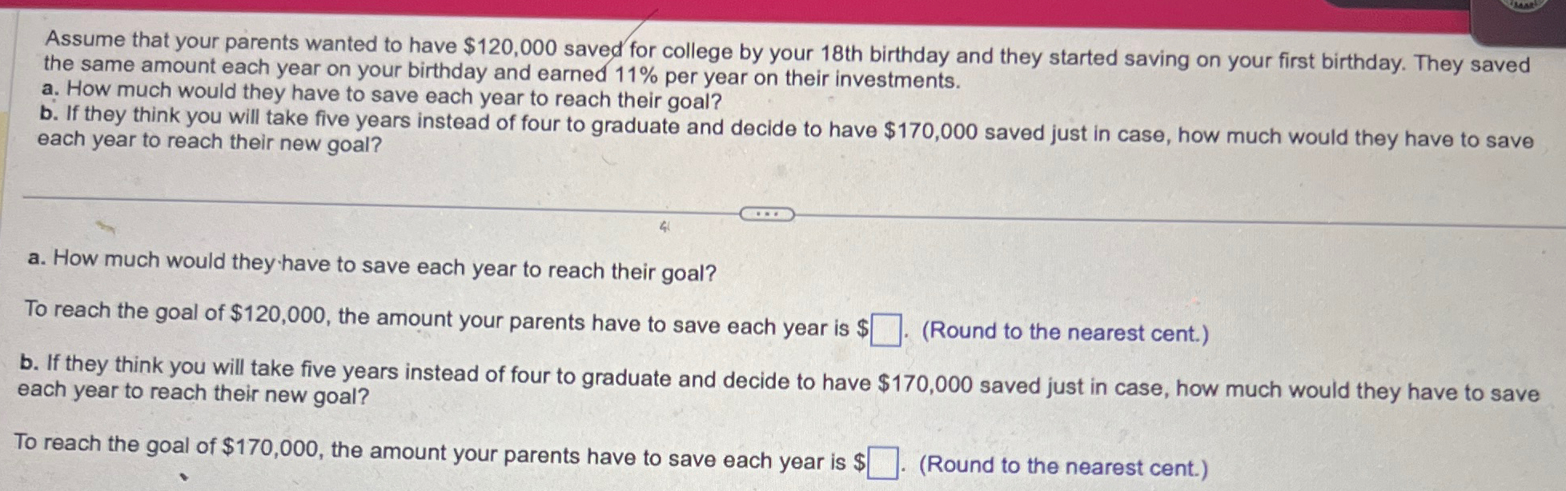Click the bold "a." label in the top problem statement
This screenshot has width=1566, height=491.
tap(53, 87)
